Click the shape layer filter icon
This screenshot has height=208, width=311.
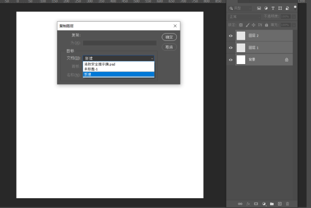[x=280, y=8]
